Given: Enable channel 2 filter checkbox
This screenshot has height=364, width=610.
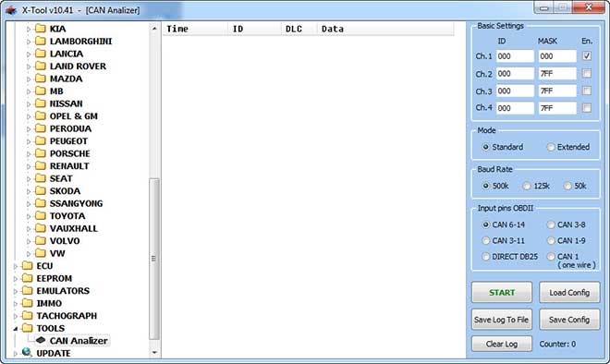Looking at the screenshot, I should 587,73.
